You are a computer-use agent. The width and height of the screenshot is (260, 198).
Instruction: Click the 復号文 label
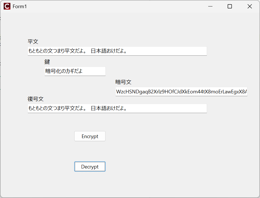(35, 99)
